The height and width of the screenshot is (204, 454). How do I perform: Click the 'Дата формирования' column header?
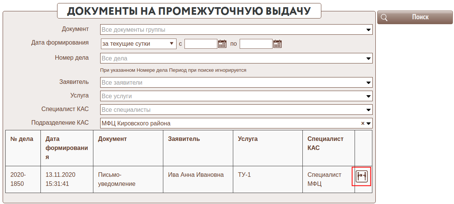click(67, 148)
